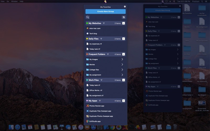Open the Help menu

[x=22, y=1]
